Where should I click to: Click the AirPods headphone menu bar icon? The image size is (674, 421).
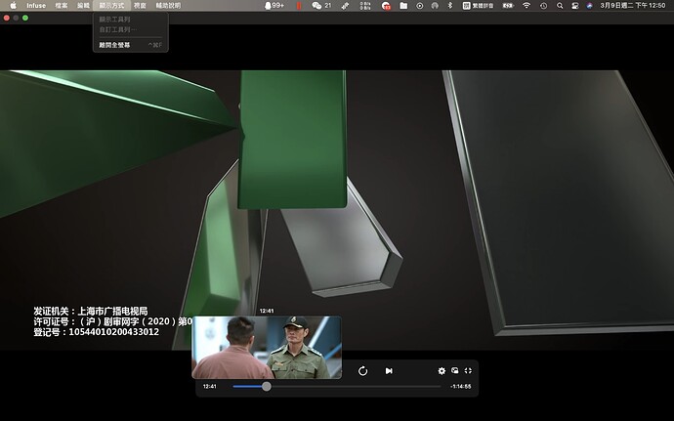click(435, 6)
